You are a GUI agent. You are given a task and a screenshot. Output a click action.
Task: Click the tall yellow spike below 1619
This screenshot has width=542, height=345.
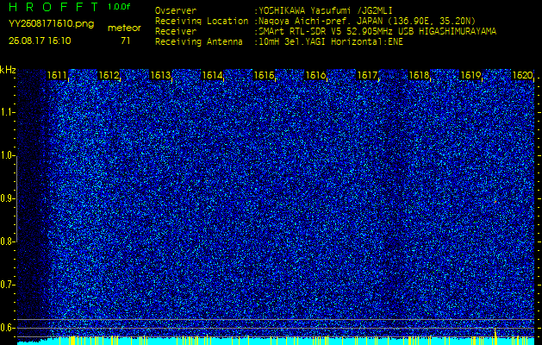pyautogui.click(x=495, y=336)
